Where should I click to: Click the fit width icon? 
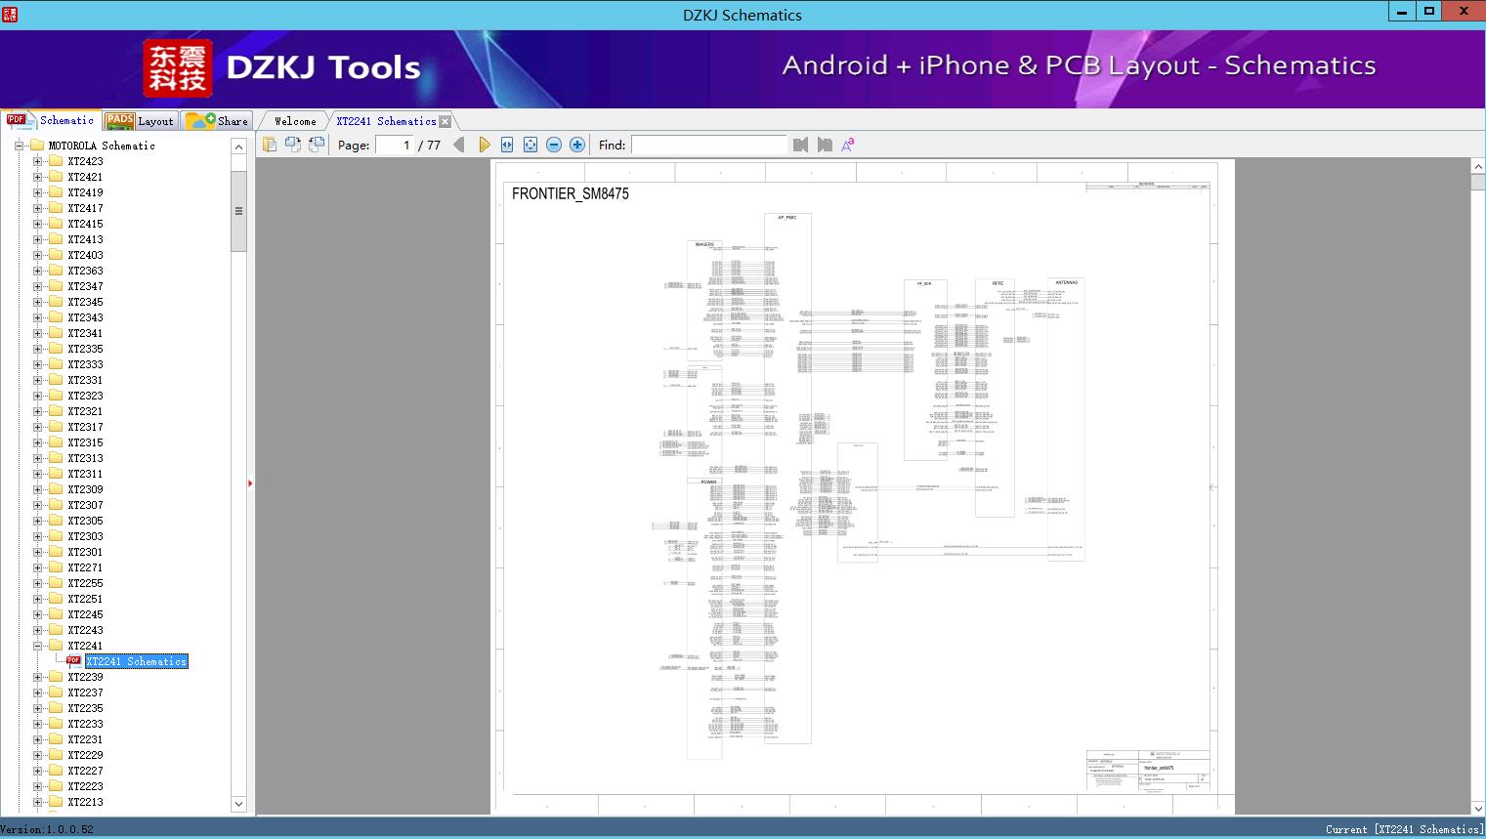coord(507,145)
